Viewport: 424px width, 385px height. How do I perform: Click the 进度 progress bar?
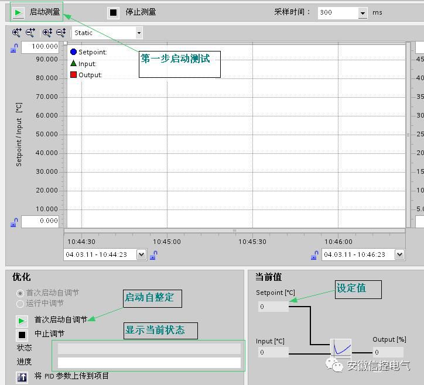(149, 363)
